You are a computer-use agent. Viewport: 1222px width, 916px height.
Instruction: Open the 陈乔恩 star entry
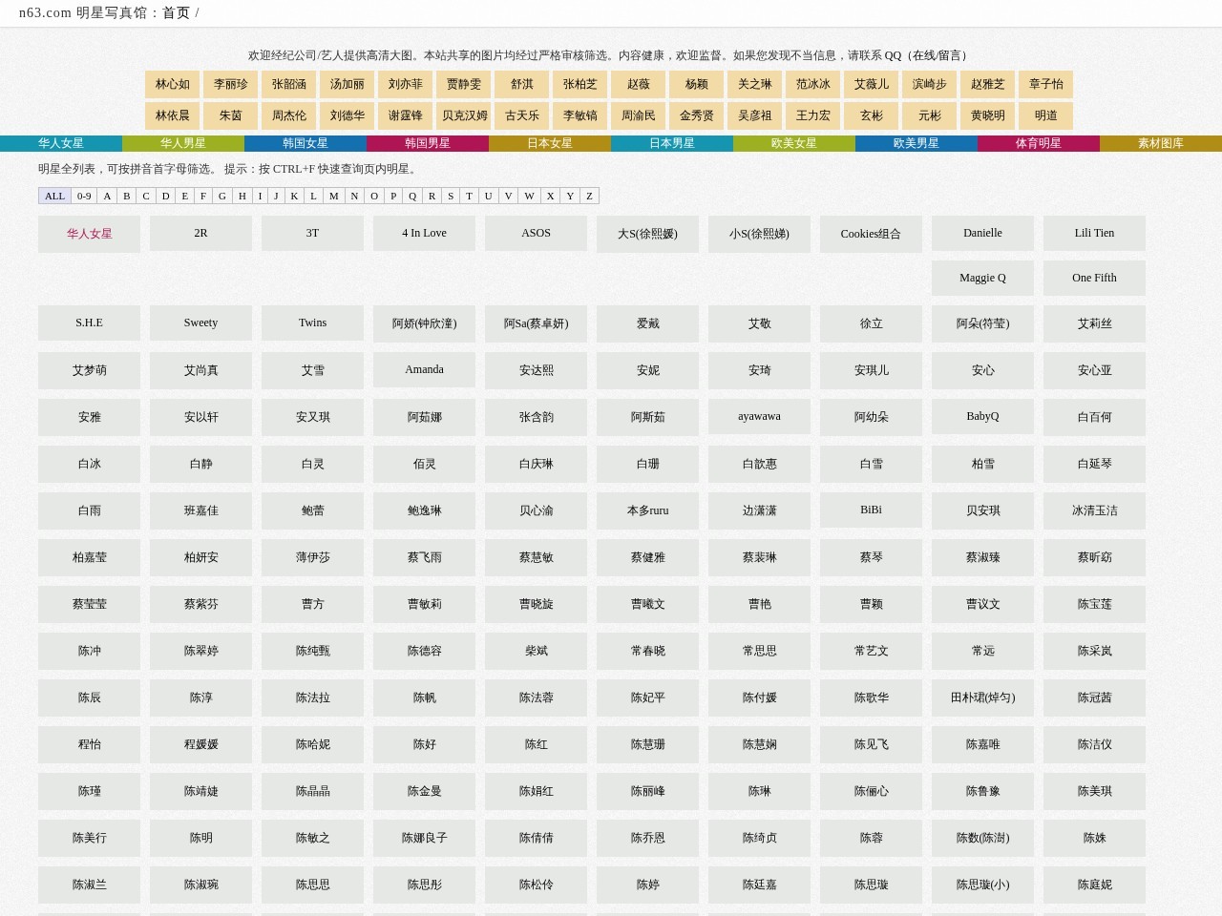pos(647,838)
